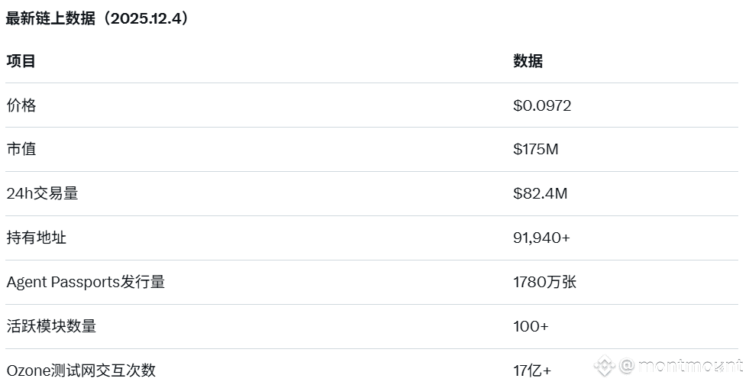Screen dimensions: 749x385
Task: Click the 活跃模块数量 row label
Action: tap(51, 326)
